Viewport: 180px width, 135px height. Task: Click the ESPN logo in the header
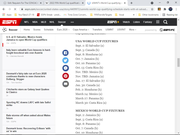pos(9,22)
